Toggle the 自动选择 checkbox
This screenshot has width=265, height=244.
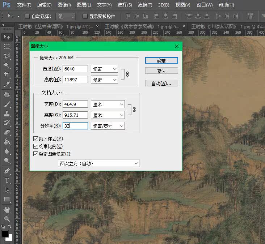click(27, 16)
